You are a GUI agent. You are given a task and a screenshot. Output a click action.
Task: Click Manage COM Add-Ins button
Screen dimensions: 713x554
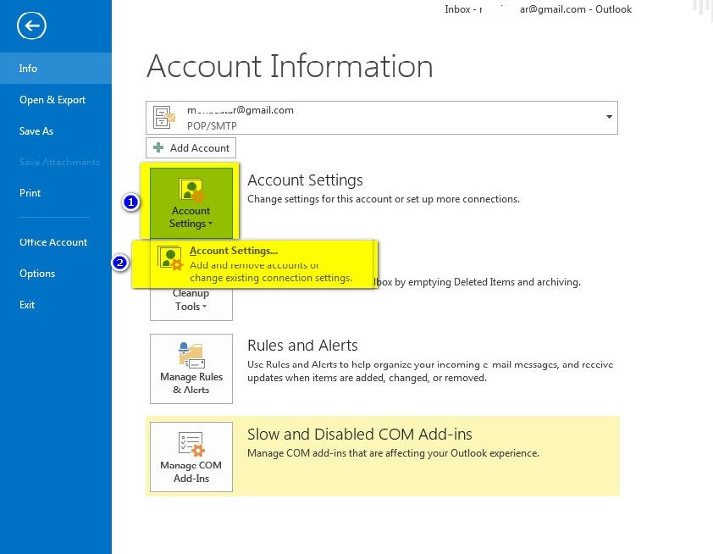pos(191,457)
